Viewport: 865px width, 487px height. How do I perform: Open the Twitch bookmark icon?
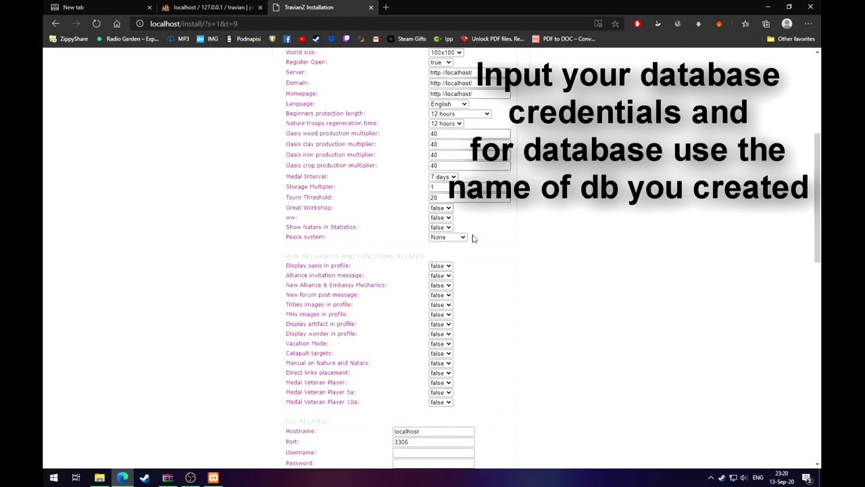tap(346, 39)
